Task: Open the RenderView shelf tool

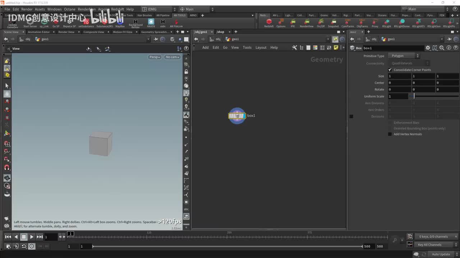Action: click(x=307, y=21)
